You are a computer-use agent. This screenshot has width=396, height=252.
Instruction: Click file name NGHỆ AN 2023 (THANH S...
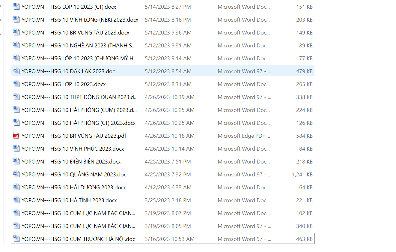(x=78, y=46)
